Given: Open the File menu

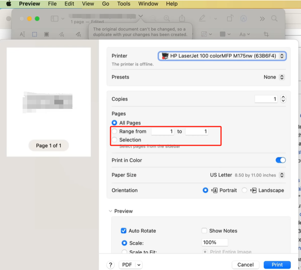Looking at the screenshot, I should [52, 4].
